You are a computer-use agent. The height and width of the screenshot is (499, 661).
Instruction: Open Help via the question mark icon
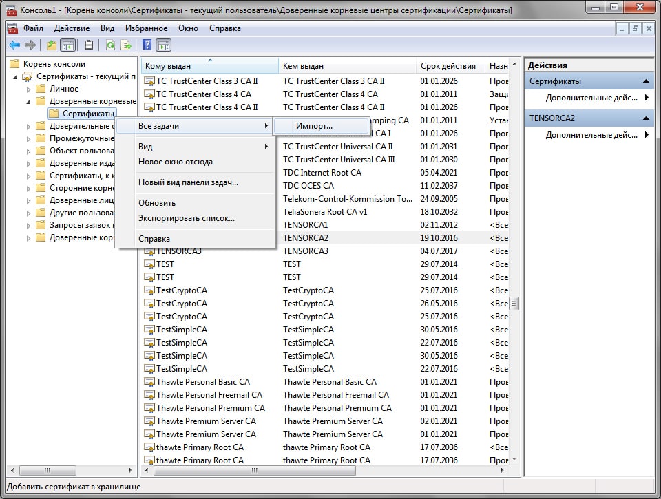[x=147, y=45]
